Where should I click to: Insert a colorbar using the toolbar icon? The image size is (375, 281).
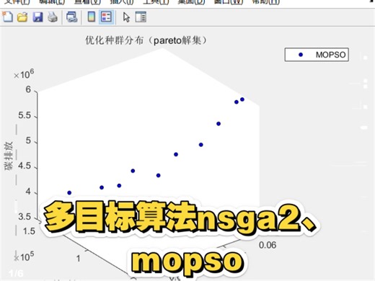pos(92,17)
